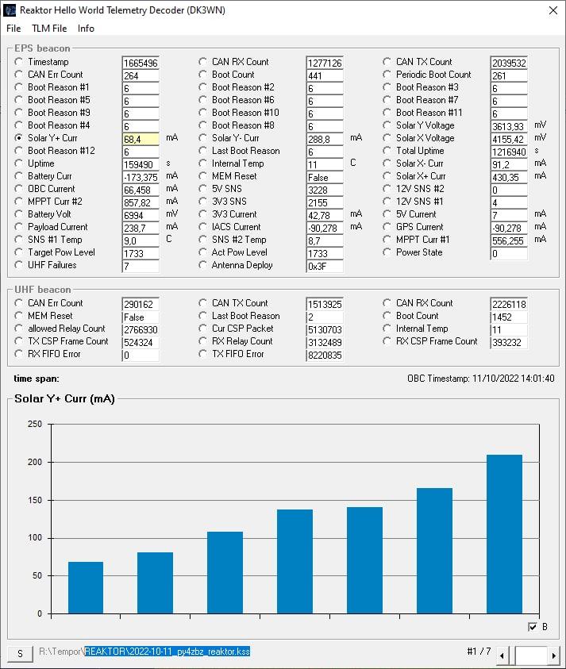Viewport: 566px width, 669px height.
Task: Select the 3V3 Current radio button
Action: click(x=202, y=214)
